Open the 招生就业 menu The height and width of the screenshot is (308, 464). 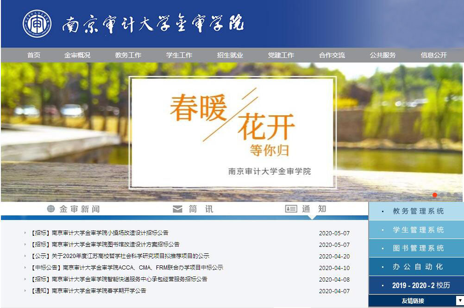point(230,55)
